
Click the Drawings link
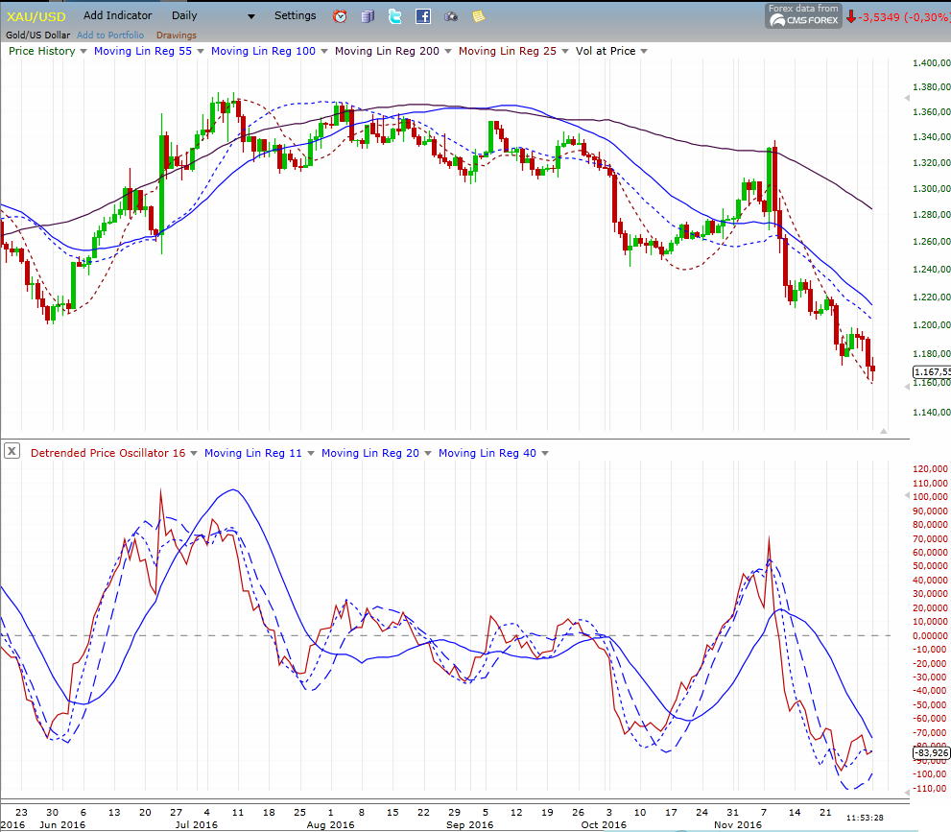coord(176,36)
